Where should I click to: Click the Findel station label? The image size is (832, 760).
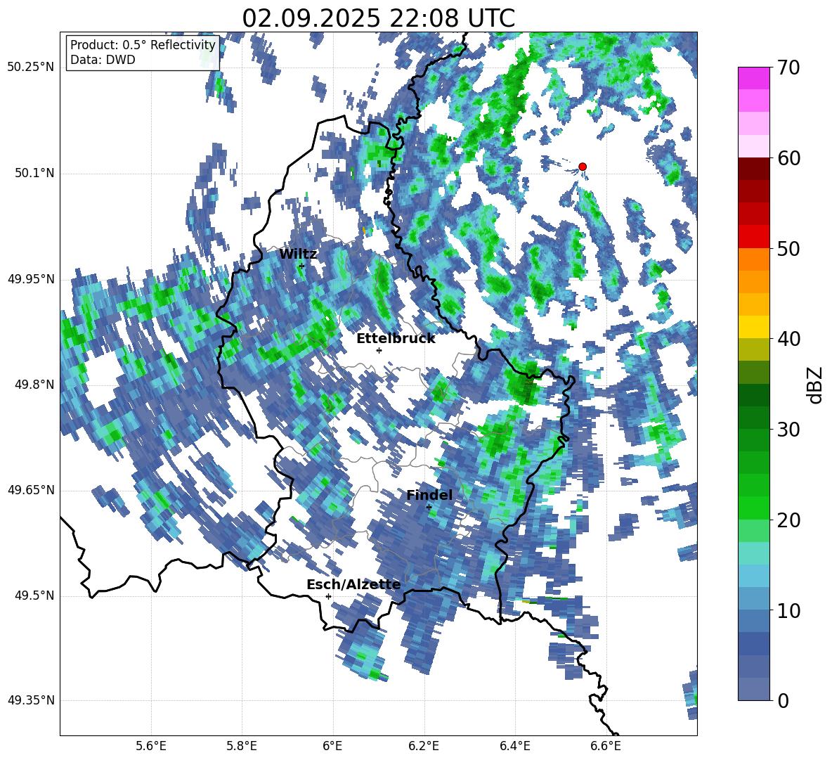point(429,495)
